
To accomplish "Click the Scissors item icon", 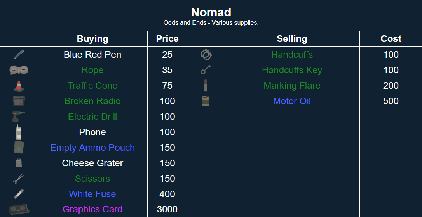I will [19, 179].
